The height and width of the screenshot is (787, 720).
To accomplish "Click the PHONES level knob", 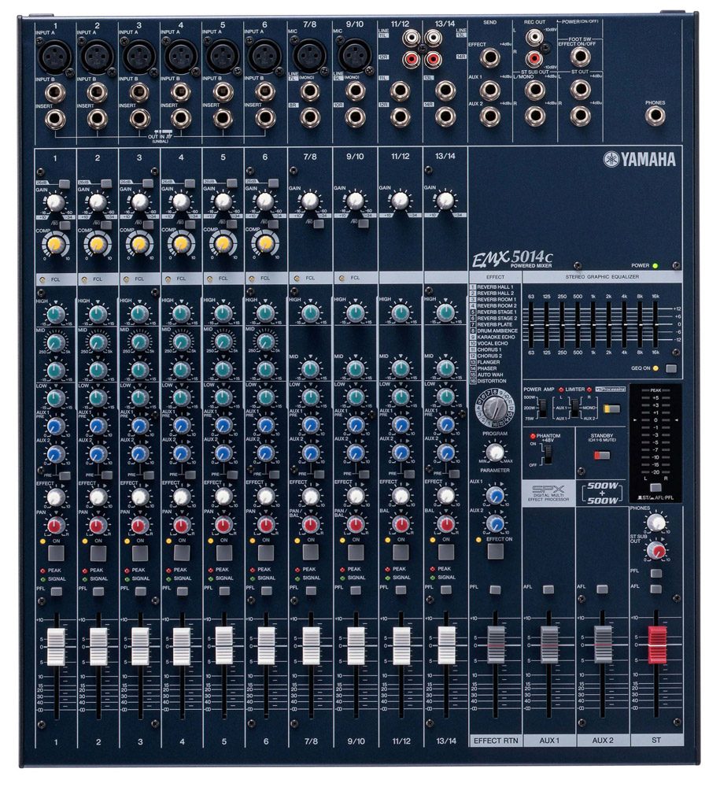I will pos(655,523).
